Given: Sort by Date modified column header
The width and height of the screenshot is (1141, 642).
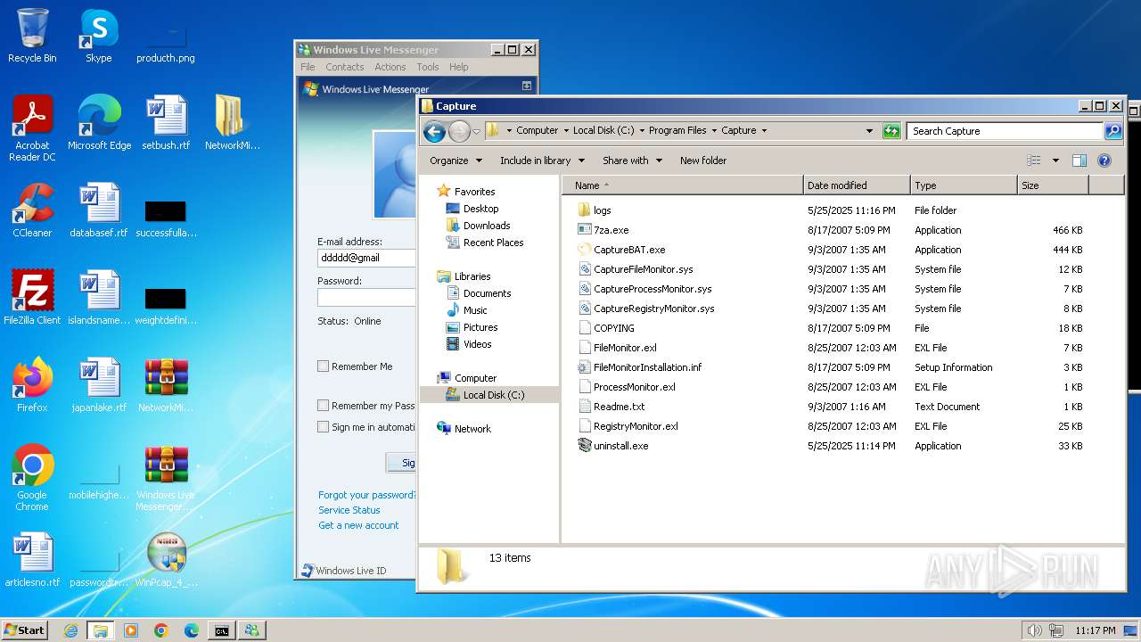Looking at the screenshot, I should point(857,185).
